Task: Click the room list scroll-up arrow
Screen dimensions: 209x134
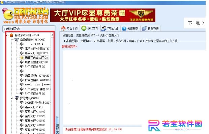Action: pos(52,35)
